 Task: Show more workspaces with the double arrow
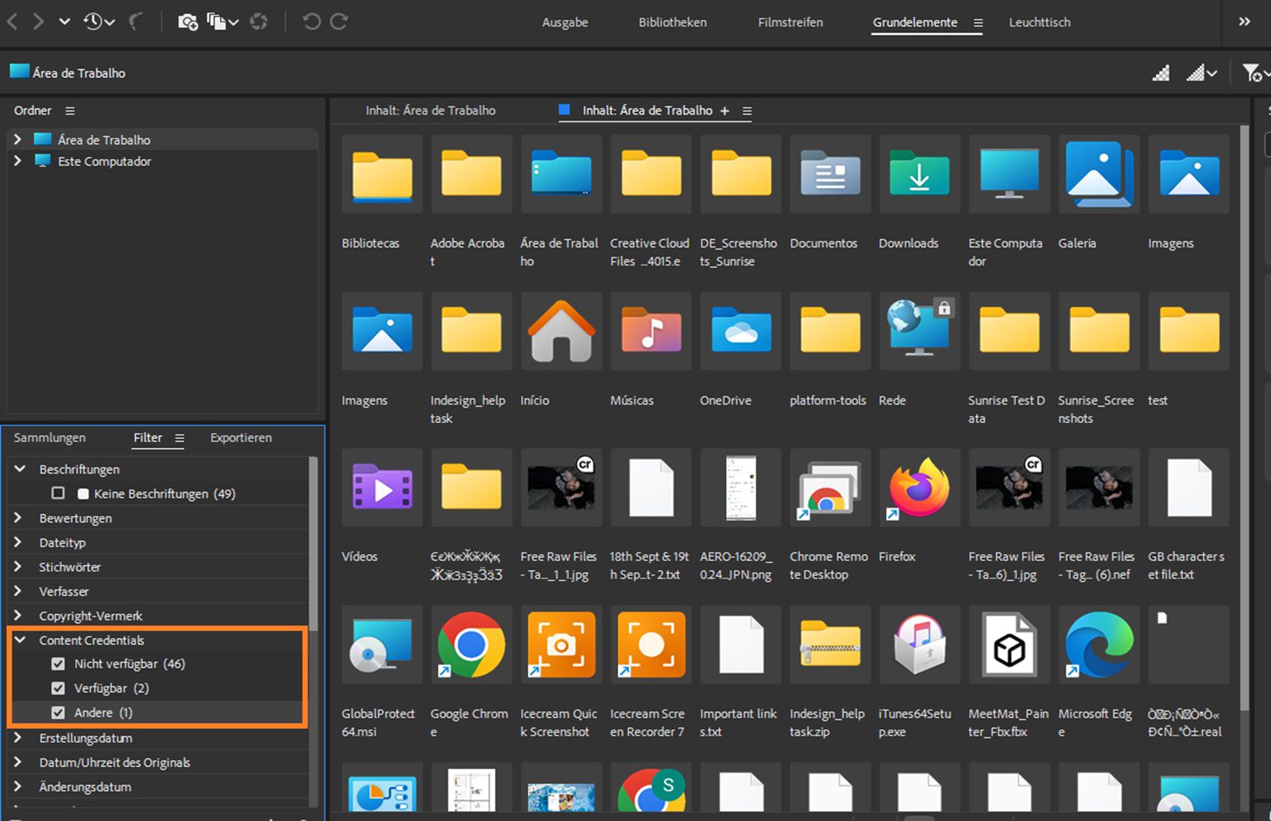(1245, 21)
